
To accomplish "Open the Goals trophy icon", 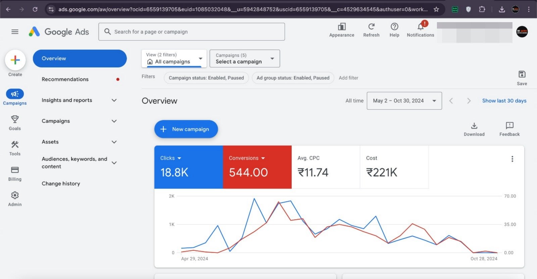I will pos(15,119).
